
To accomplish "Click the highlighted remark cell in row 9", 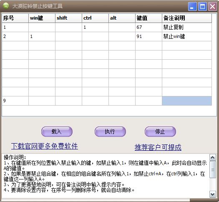I will [x=187, y=101].
